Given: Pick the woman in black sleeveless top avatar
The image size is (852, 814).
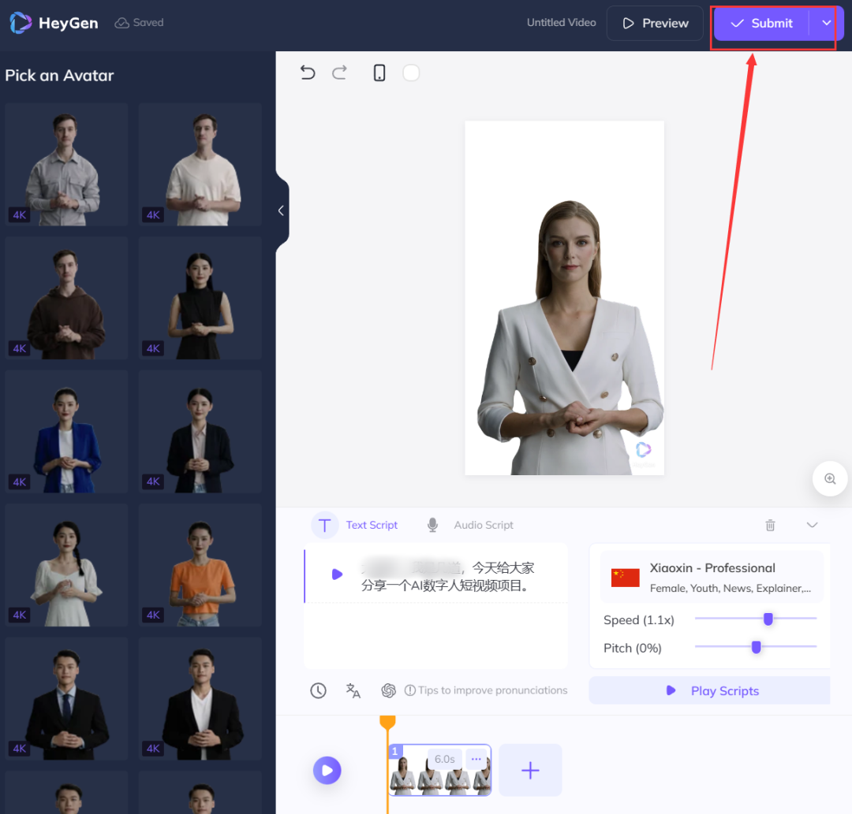Looking at the screenshot, I should pyautogui.click(x=200, y=298).
